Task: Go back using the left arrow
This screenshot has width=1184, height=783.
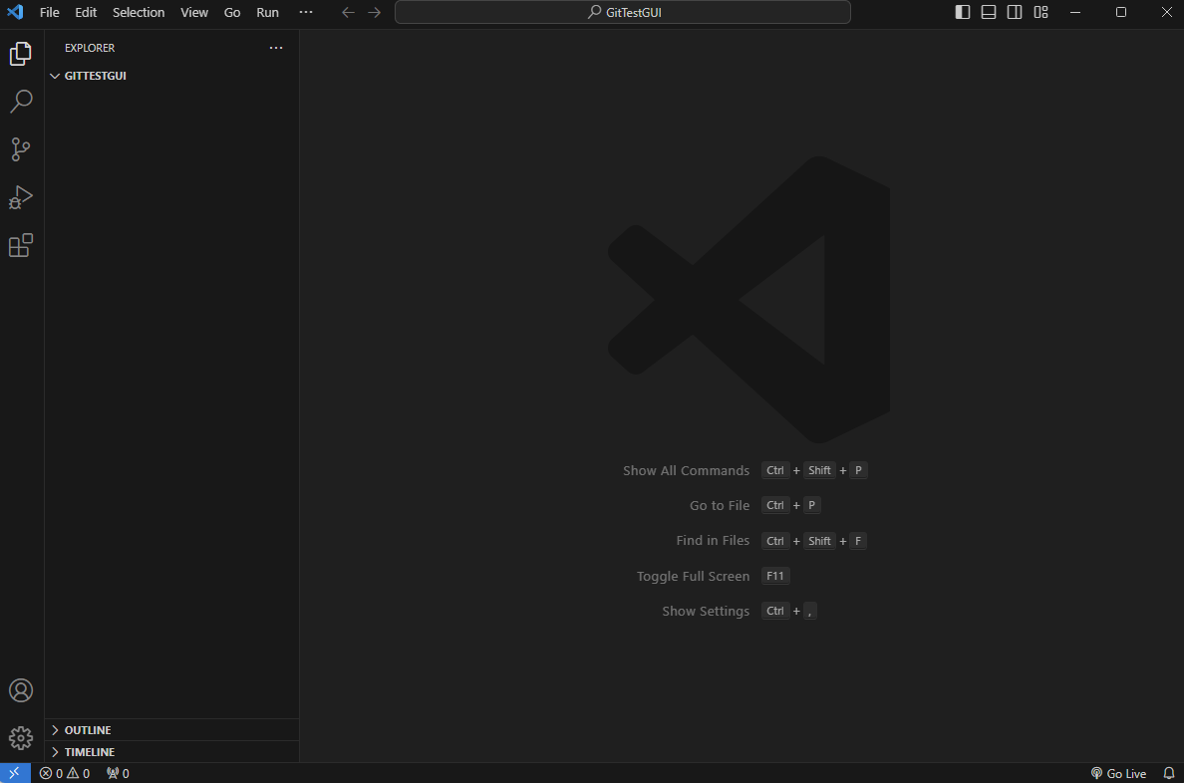Action: coord(348,12)
